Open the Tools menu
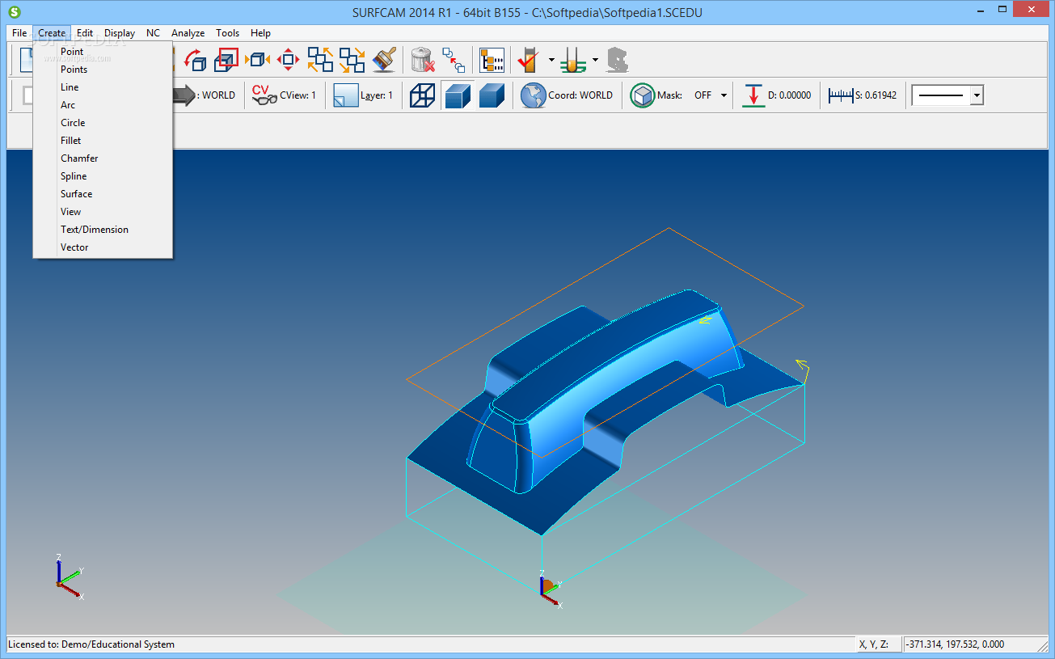 pyautogui.click(x=227, y=33)
